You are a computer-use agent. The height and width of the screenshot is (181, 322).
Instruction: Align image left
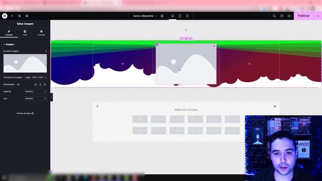tap(36, 84)
